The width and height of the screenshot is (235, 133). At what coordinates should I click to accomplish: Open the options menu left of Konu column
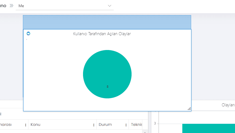click(26, 125)
